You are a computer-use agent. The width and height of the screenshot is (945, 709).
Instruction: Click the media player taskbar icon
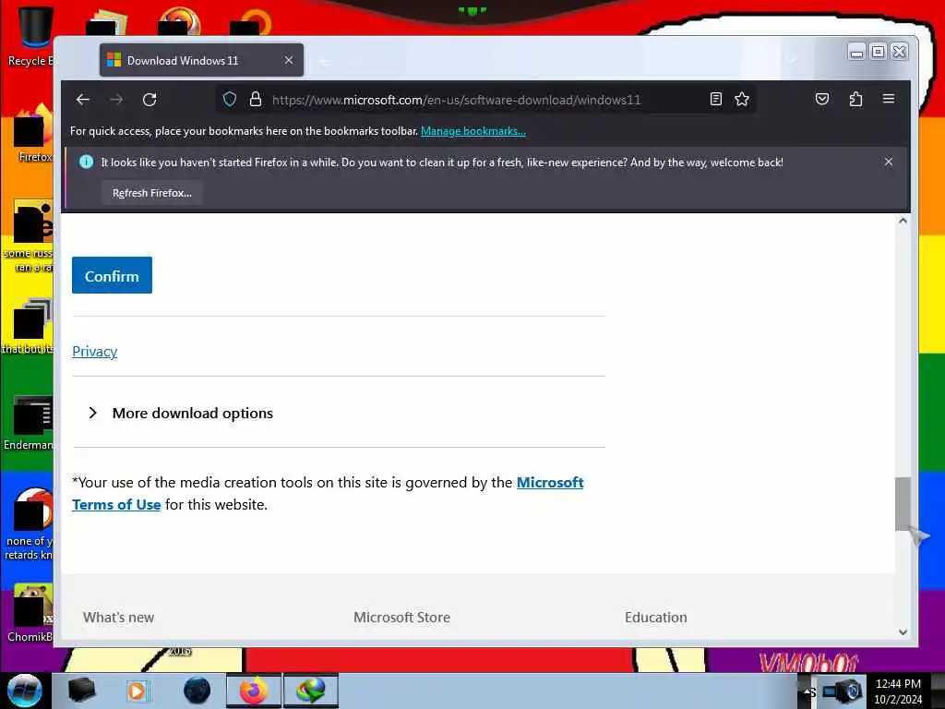click(137, 691)
